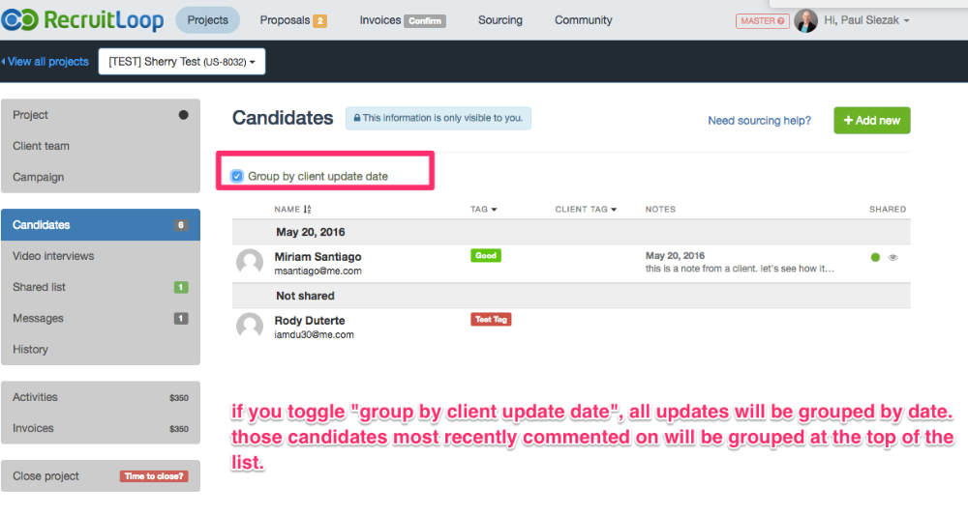Click the email iamdu30@me.com
968x515 pixels.
point(315,335)
